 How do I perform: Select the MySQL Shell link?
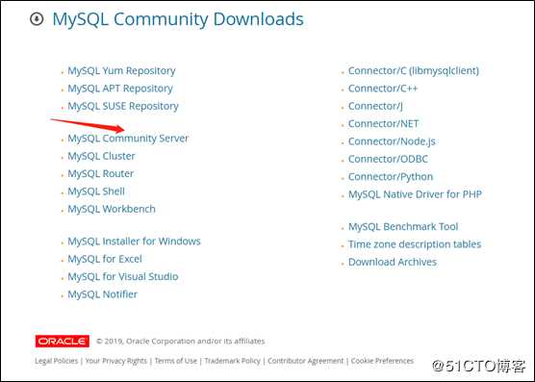click(x=96, y=191)
